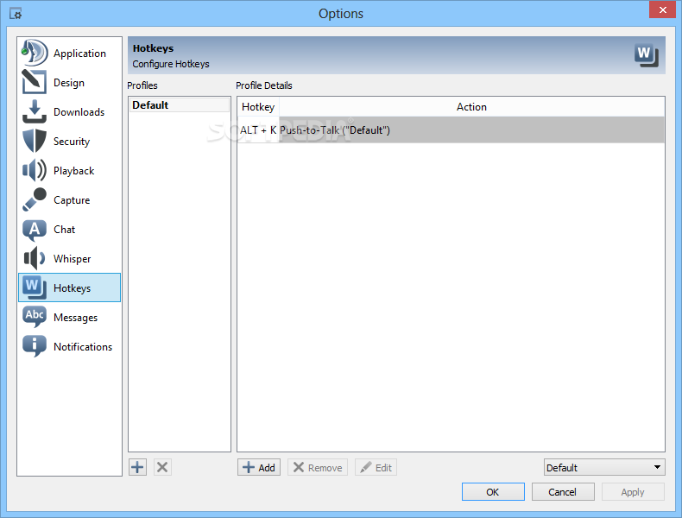The height and width of the screenshot is (518, 682).
Task: Add a new hotkey profile with plus
Action: click(137, 467)
